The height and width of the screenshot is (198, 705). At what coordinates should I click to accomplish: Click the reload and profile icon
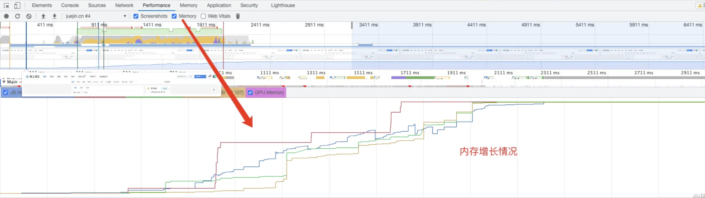tap(17, 16)
